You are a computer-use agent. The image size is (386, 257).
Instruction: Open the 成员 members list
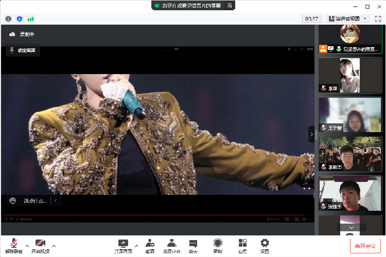(x=171, y=246)
